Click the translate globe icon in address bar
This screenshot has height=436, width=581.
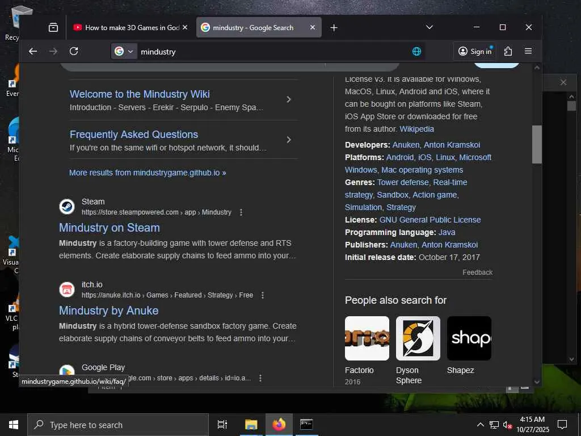(x=416, y=52)
